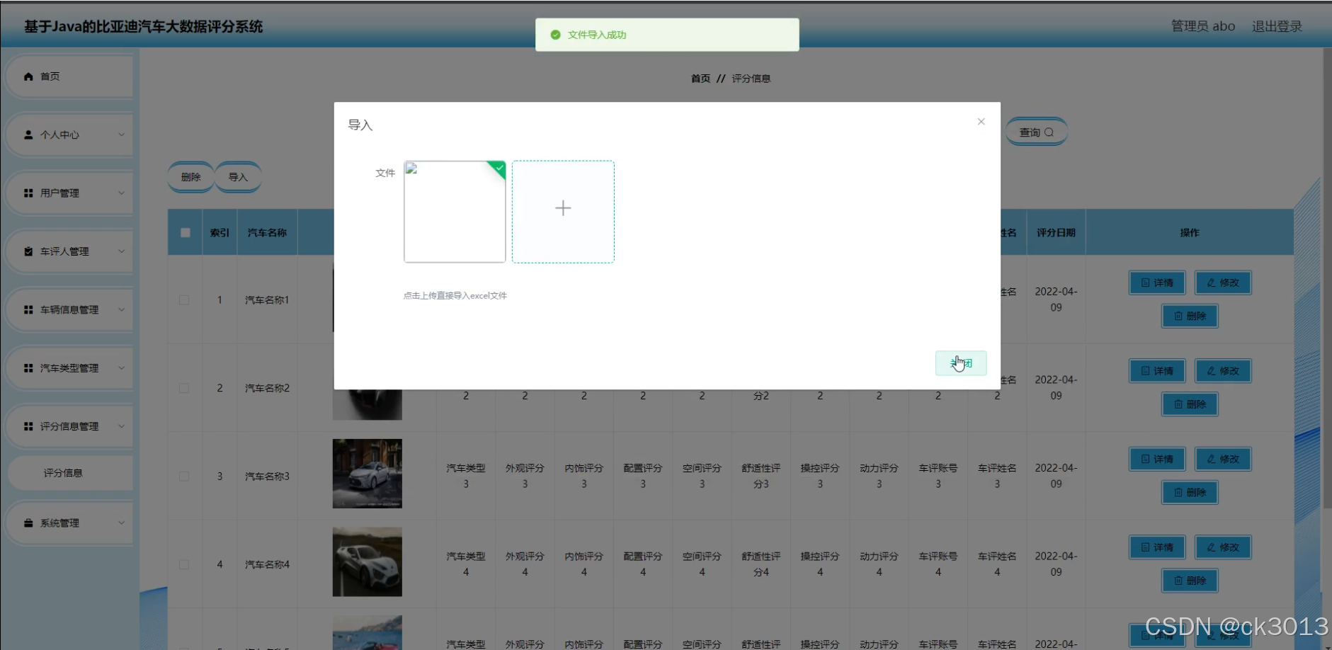Click 修改 for row 1
1332x650 pixels.
coord(1223,283)
